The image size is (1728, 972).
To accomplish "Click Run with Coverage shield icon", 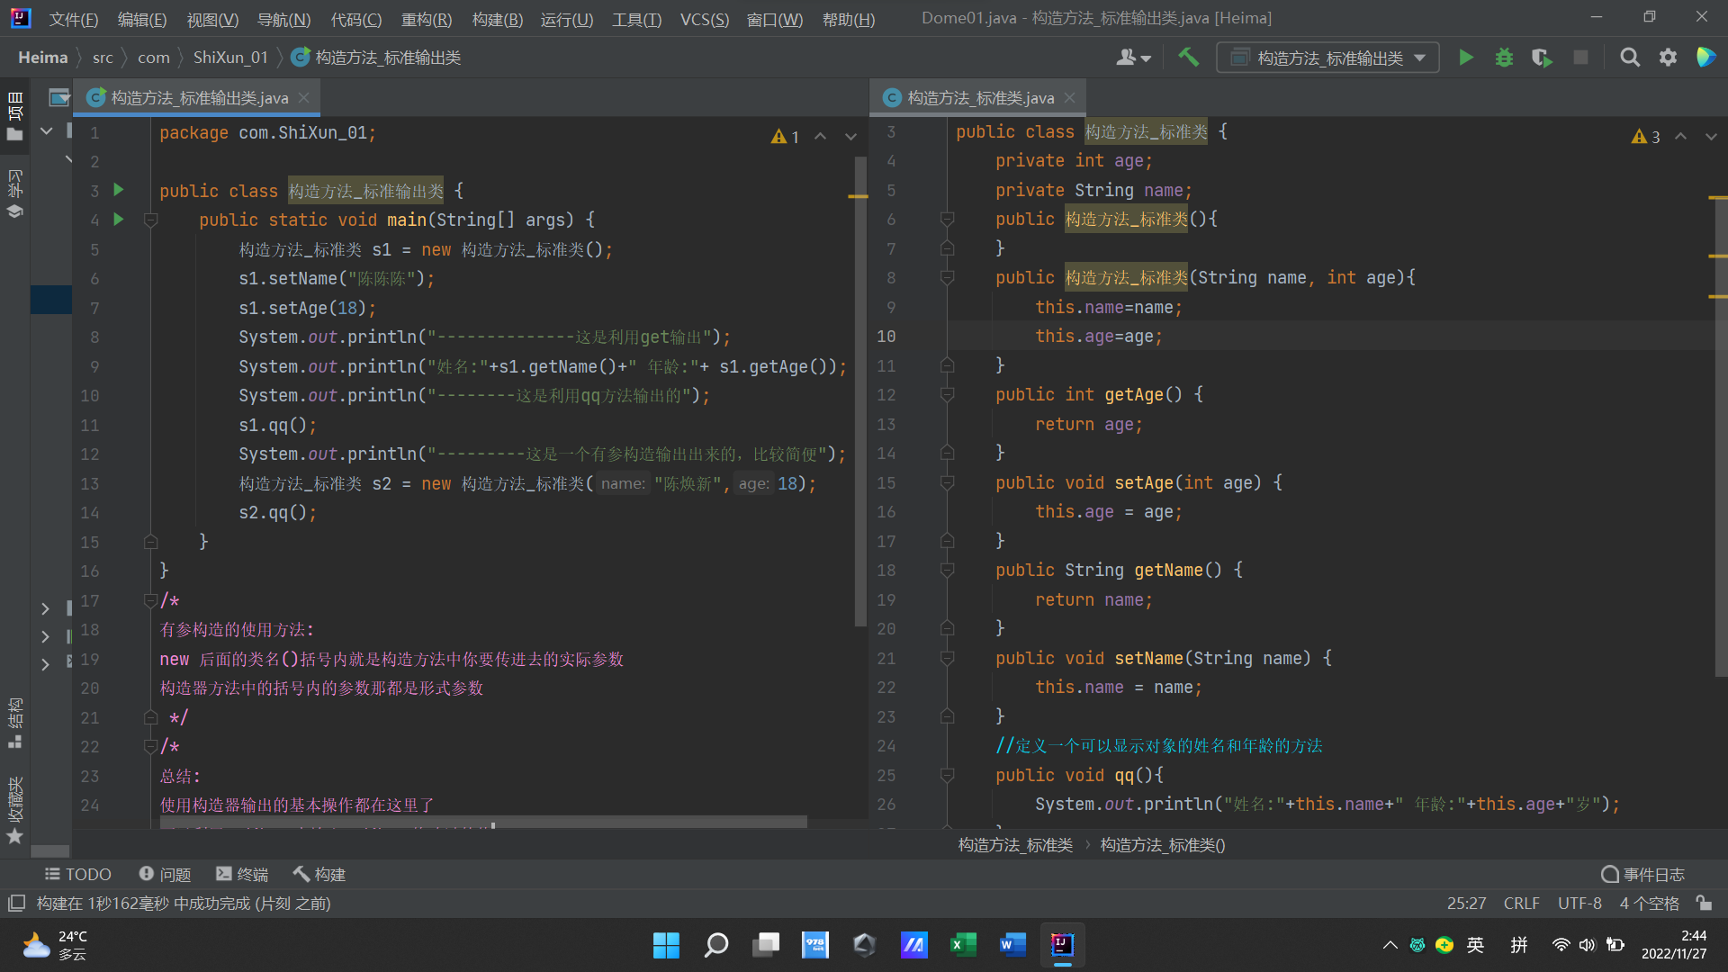I will [1542, 58].
